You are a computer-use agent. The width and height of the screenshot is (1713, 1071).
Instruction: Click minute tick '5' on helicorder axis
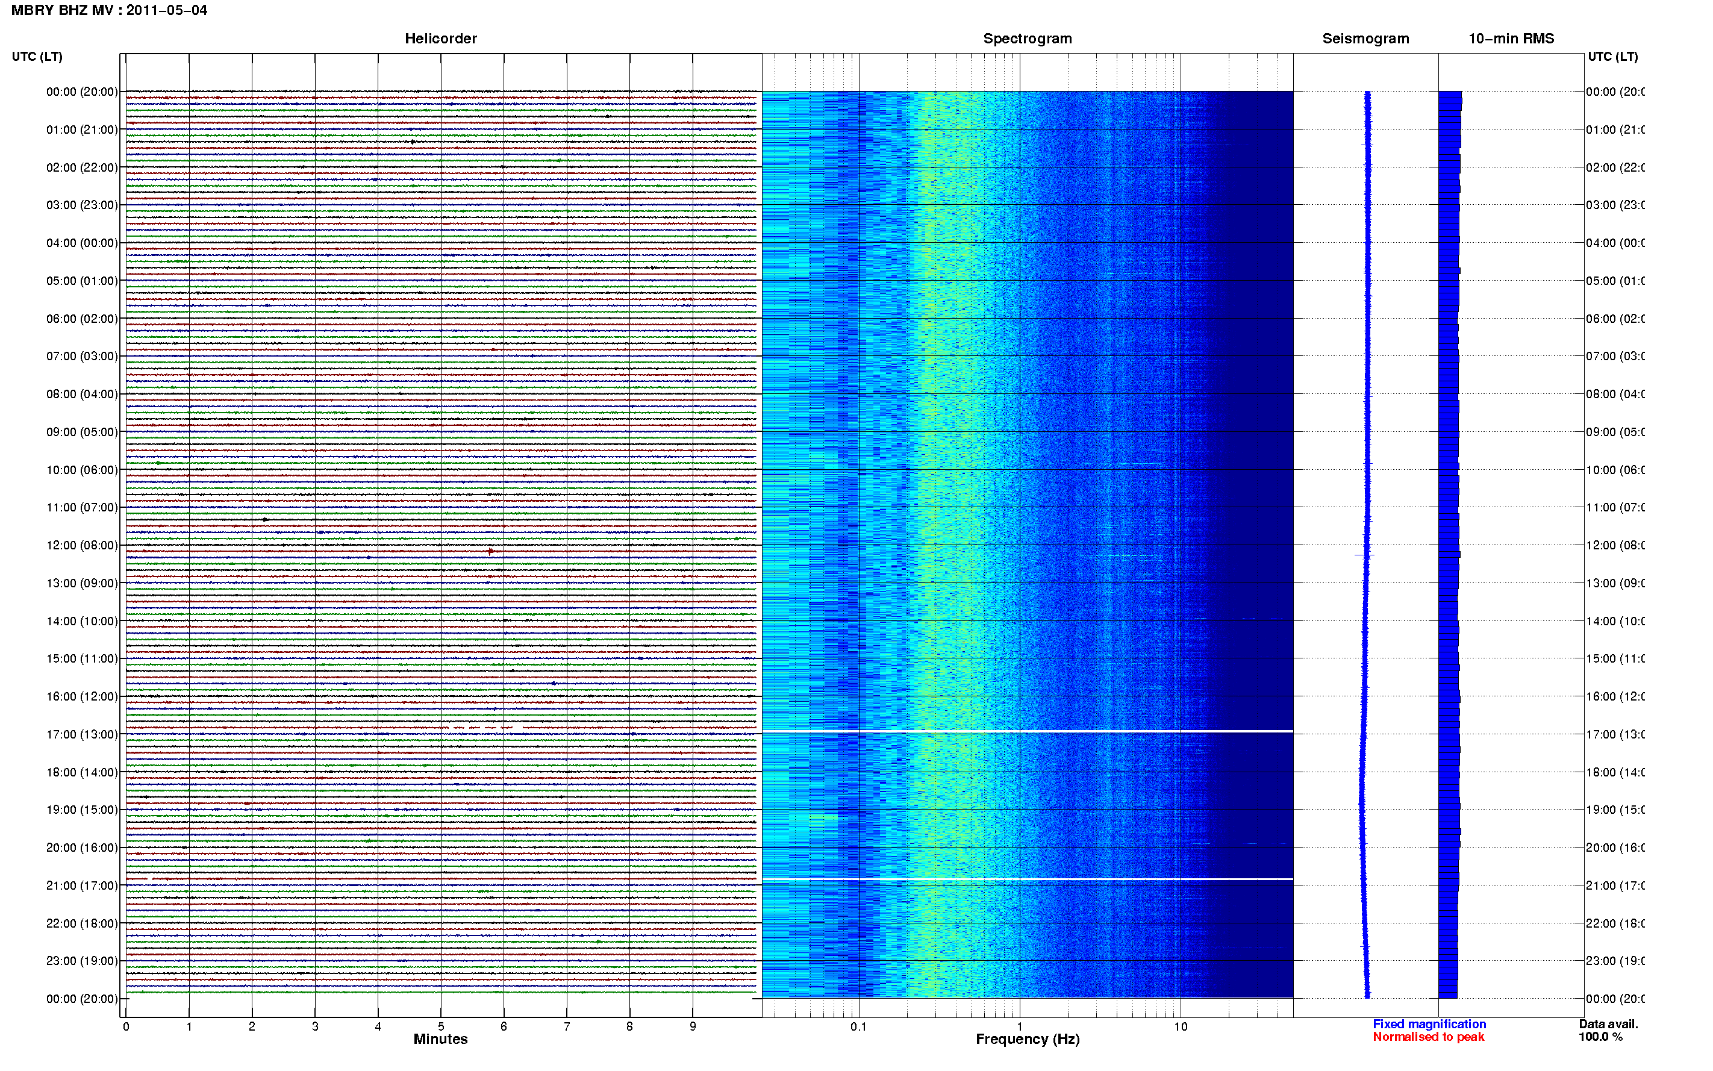(440, 1027)
